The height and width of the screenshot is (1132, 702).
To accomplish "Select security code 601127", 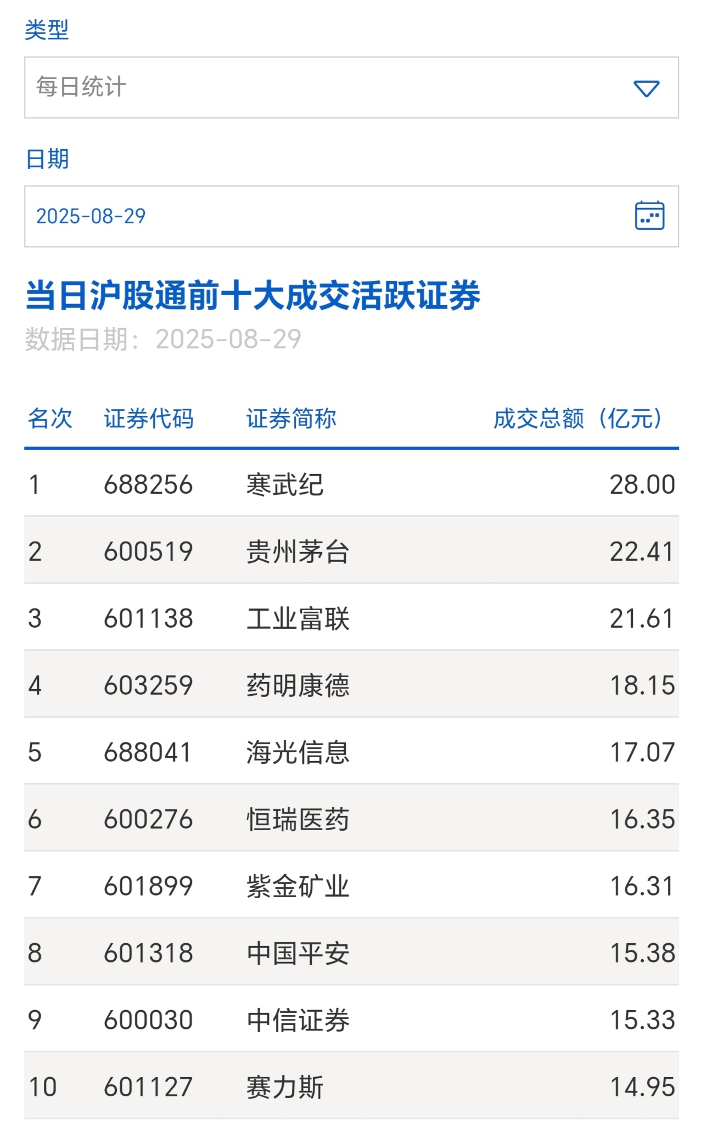I will 148,1088.
